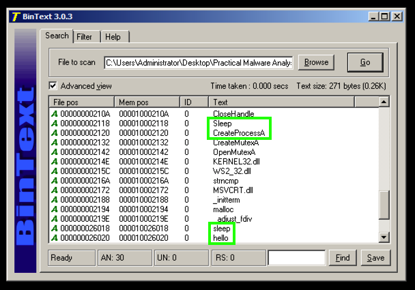Viewport: 415px width, 290px height.
Task: Click memory position 000010002118
Action: coord(144,124)
